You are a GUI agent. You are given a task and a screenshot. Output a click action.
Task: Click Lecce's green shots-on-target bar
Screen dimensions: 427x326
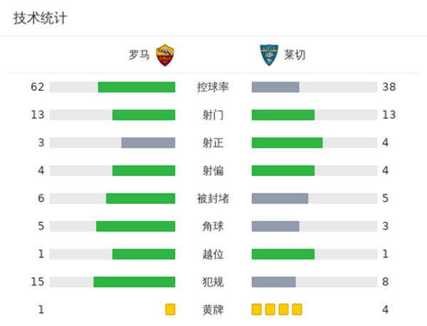(287, 143)
